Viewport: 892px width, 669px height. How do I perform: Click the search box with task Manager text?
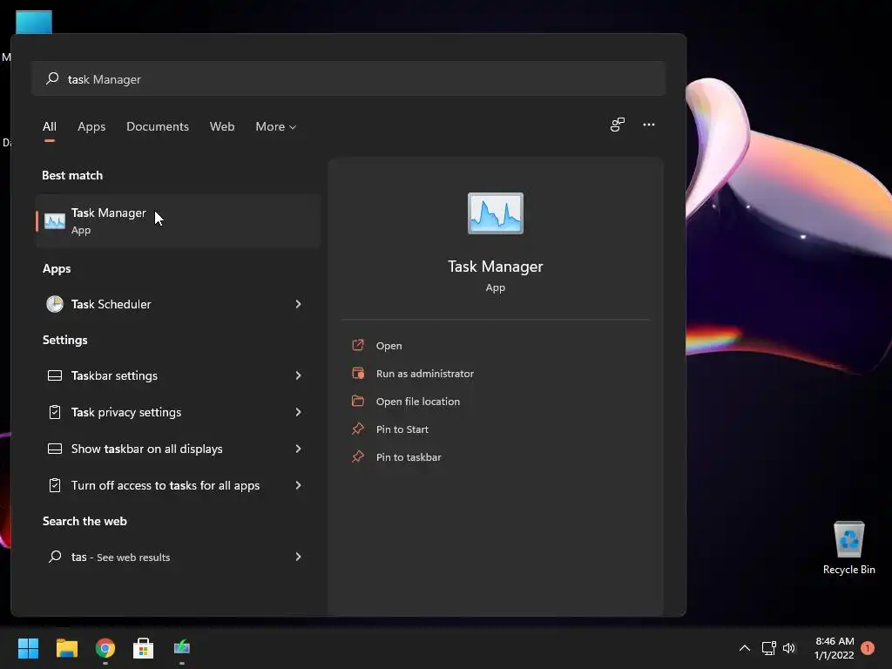click(348, 78)
